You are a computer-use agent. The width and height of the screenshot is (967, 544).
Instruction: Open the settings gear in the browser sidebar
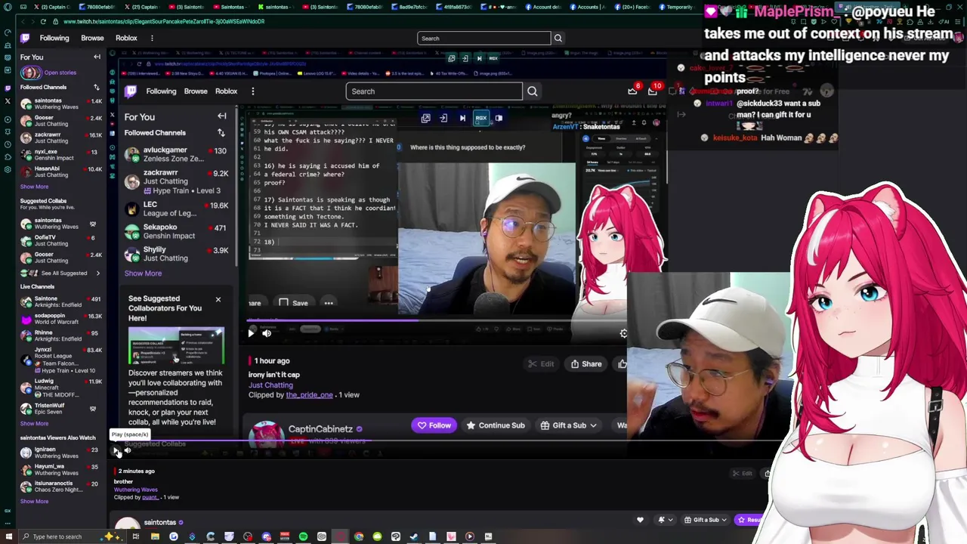[8, 168]
